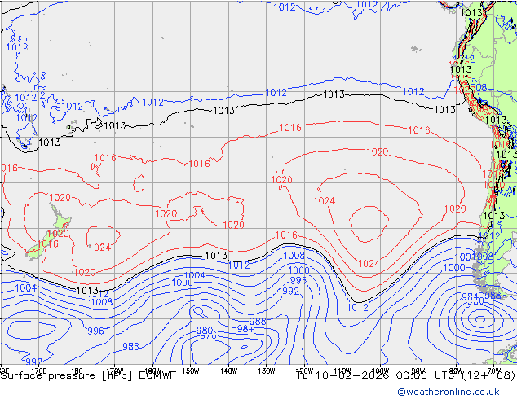Screen dimensions: 517x399
Task: Click the 130W longitude label
Action: [x=267, y=371]
